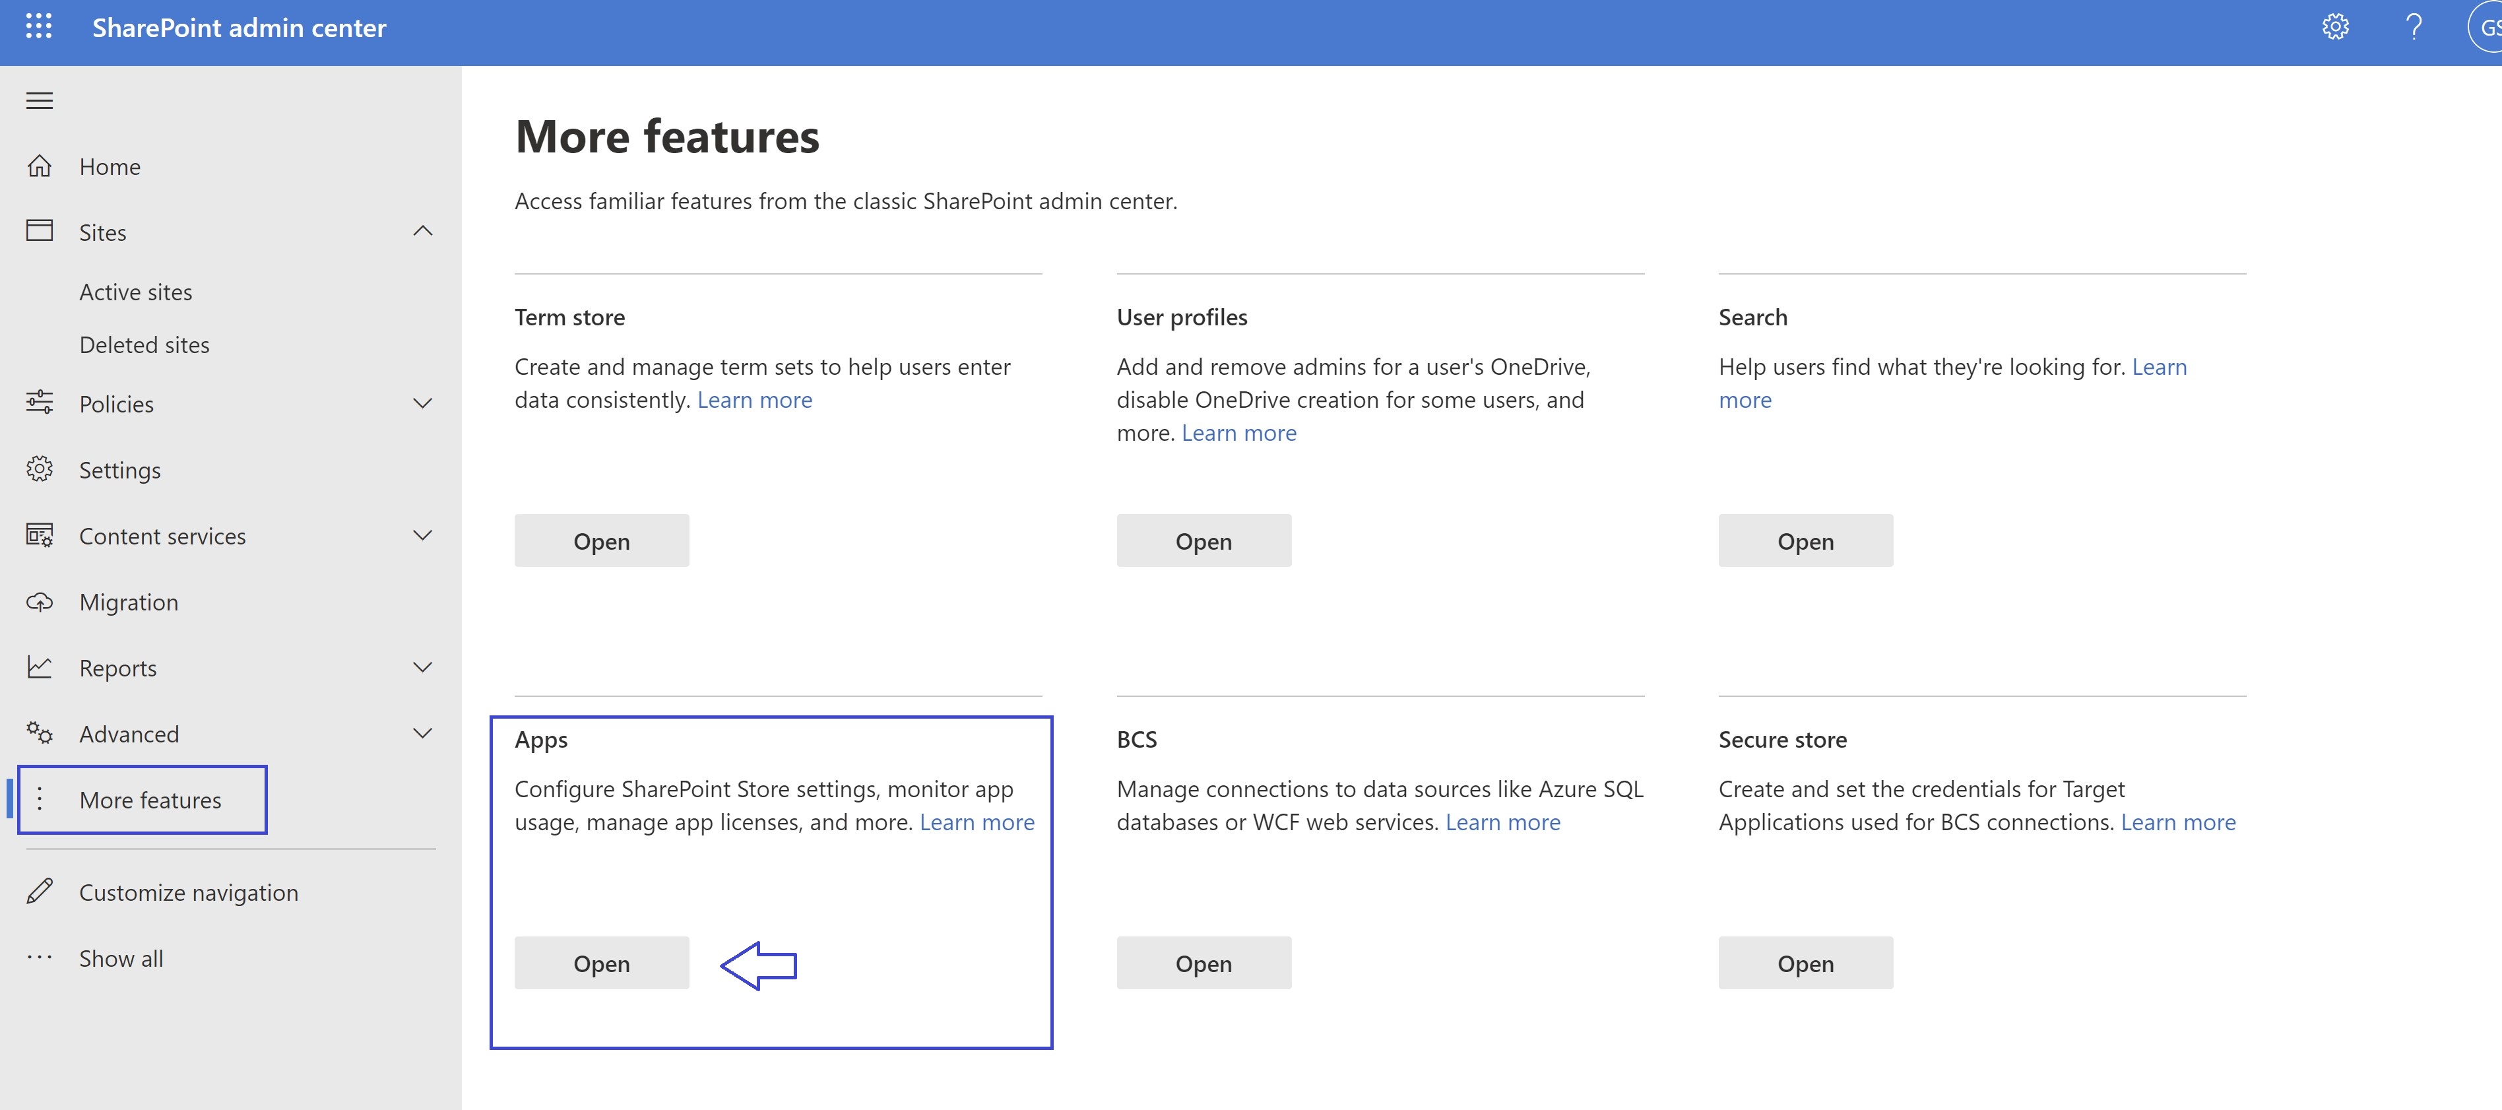Open the Apps feature
This screenshot has width=2502, height=1110.
coord(601,963)
